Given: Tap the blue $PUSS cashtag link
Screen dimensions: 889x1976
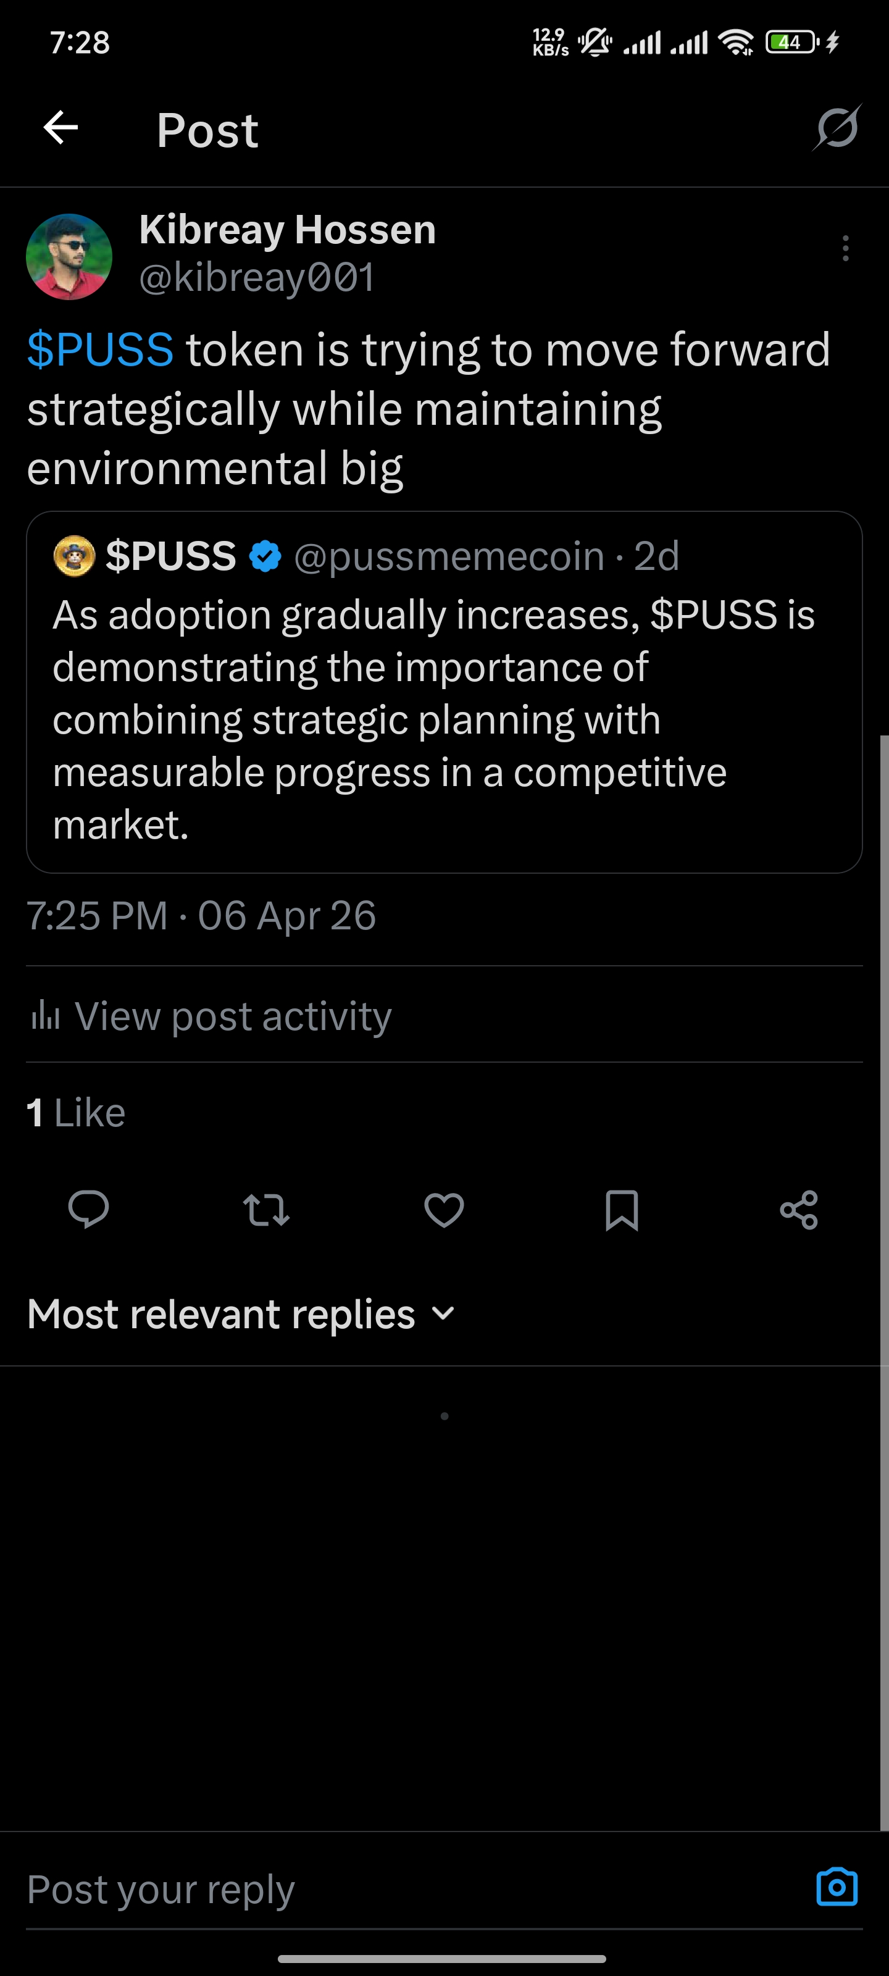Looking at the screenshot, I should pos(101,350).
